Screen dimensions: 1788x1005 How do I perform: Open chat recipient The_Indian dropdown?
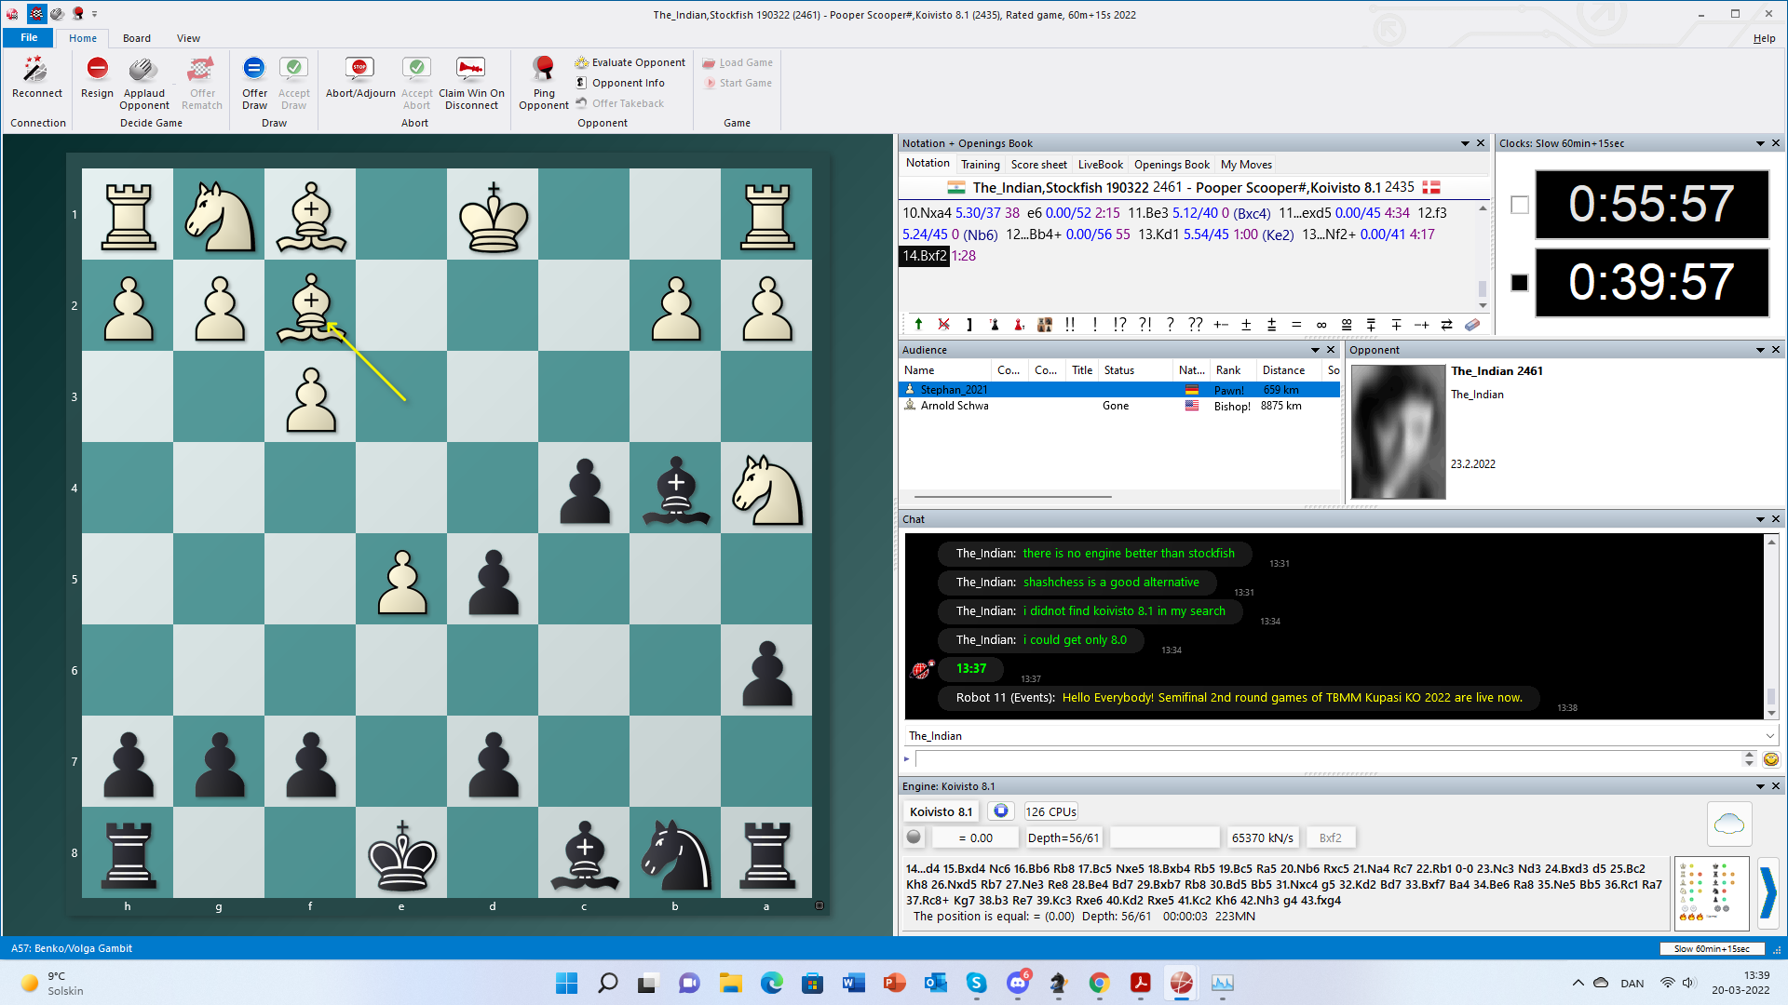[1769, 736]
